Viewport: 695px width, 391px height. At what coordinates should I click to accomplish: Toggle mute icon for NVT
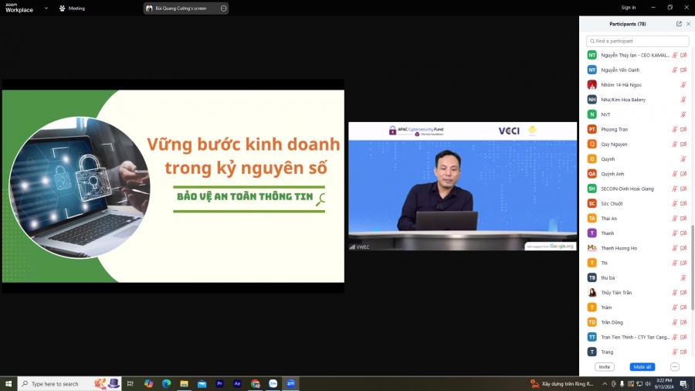pyautogui.click(x=683, y=114)
